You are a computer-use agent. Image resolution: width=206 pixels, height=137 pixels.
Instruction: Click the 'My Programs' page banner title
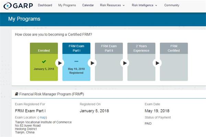point(24,19)
